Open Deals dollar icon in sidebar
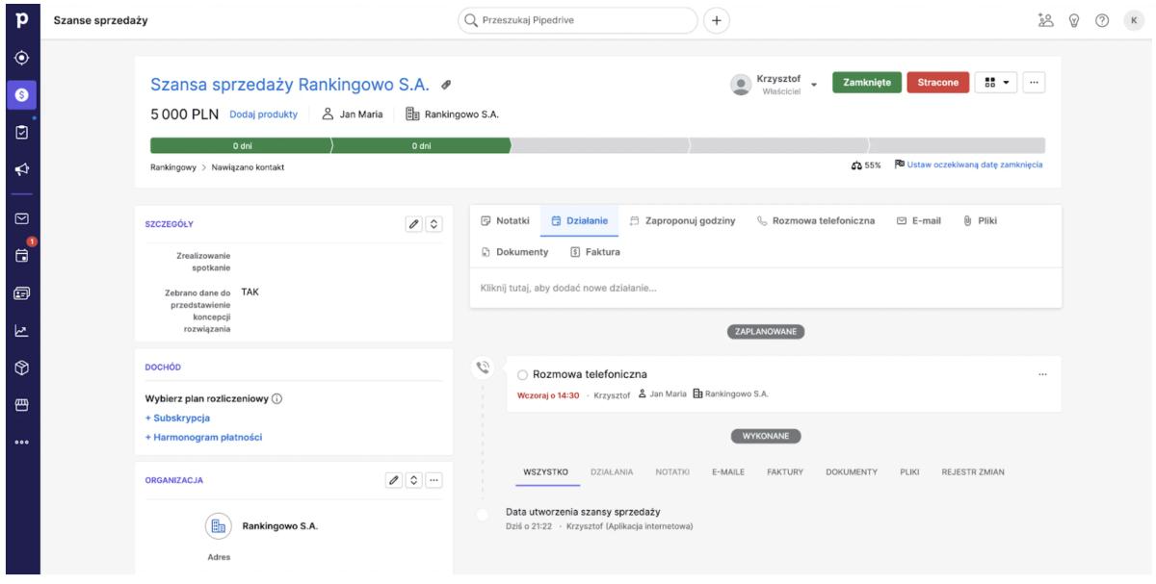 pyautogui.click(x=19, y=94)
